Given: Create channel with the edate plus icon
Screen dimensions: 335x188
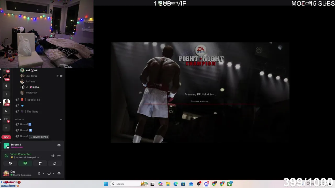Looking at the screenshot, I should pyautogui.click(x=61, y=119).
